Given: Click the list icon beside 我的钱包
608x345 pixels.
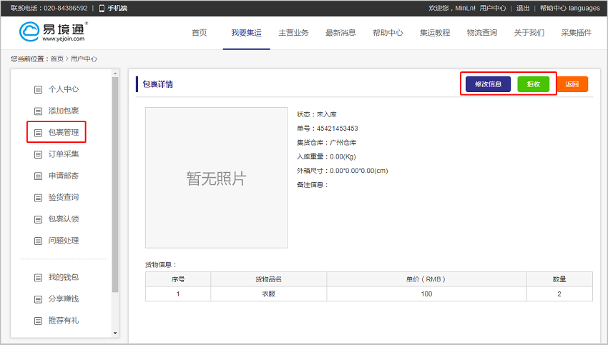Looking at the screenshot, I should (x=39, y=277).
